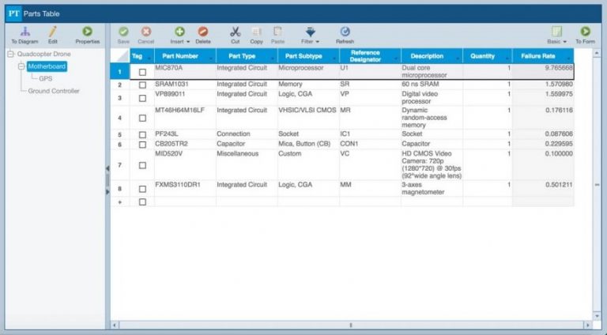Tag the VP899011 row checkbox
Screen dimensions: 607x335
tap(142, 98)
